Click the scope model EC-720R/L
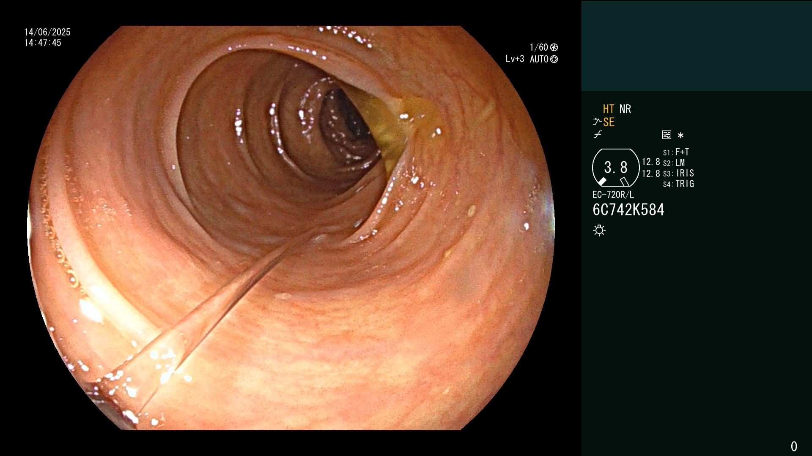 tap(613, 195)
